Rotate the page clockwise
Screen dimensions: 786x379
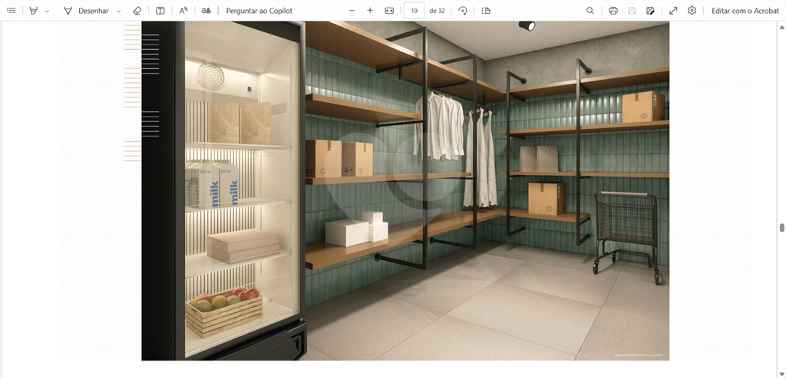[x=463, y=11]
